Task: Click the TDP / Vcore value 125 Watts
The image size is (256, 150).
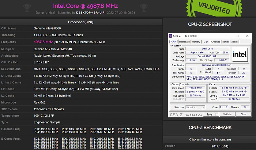Action: pyautogui.click(x=49, y=109)
